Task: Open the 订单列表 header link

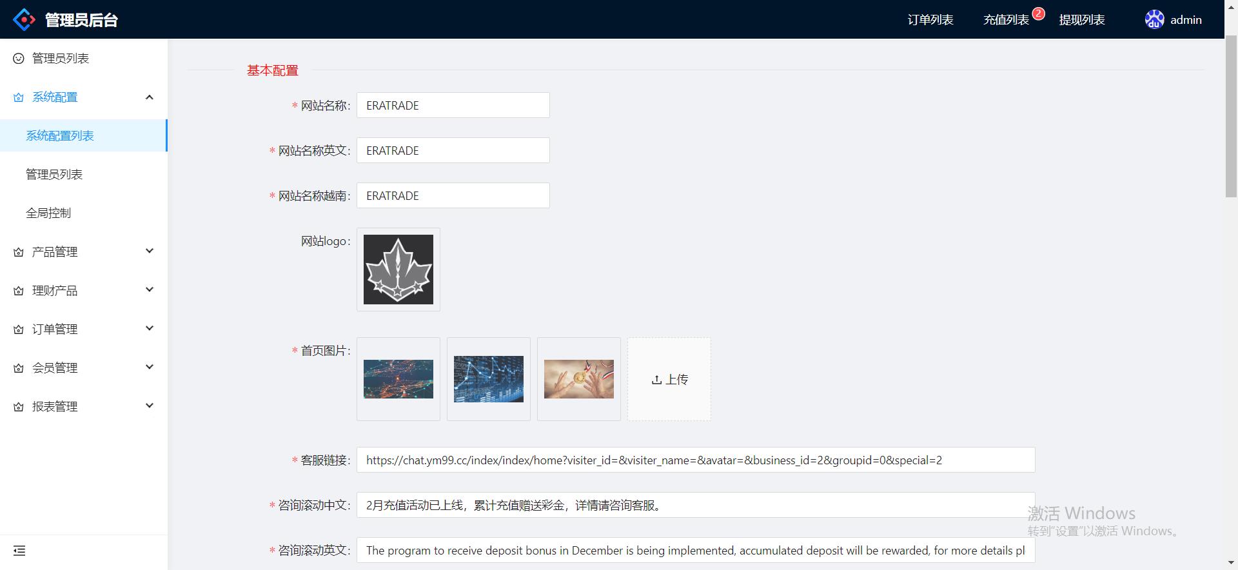Action: [x=930, y=20]
